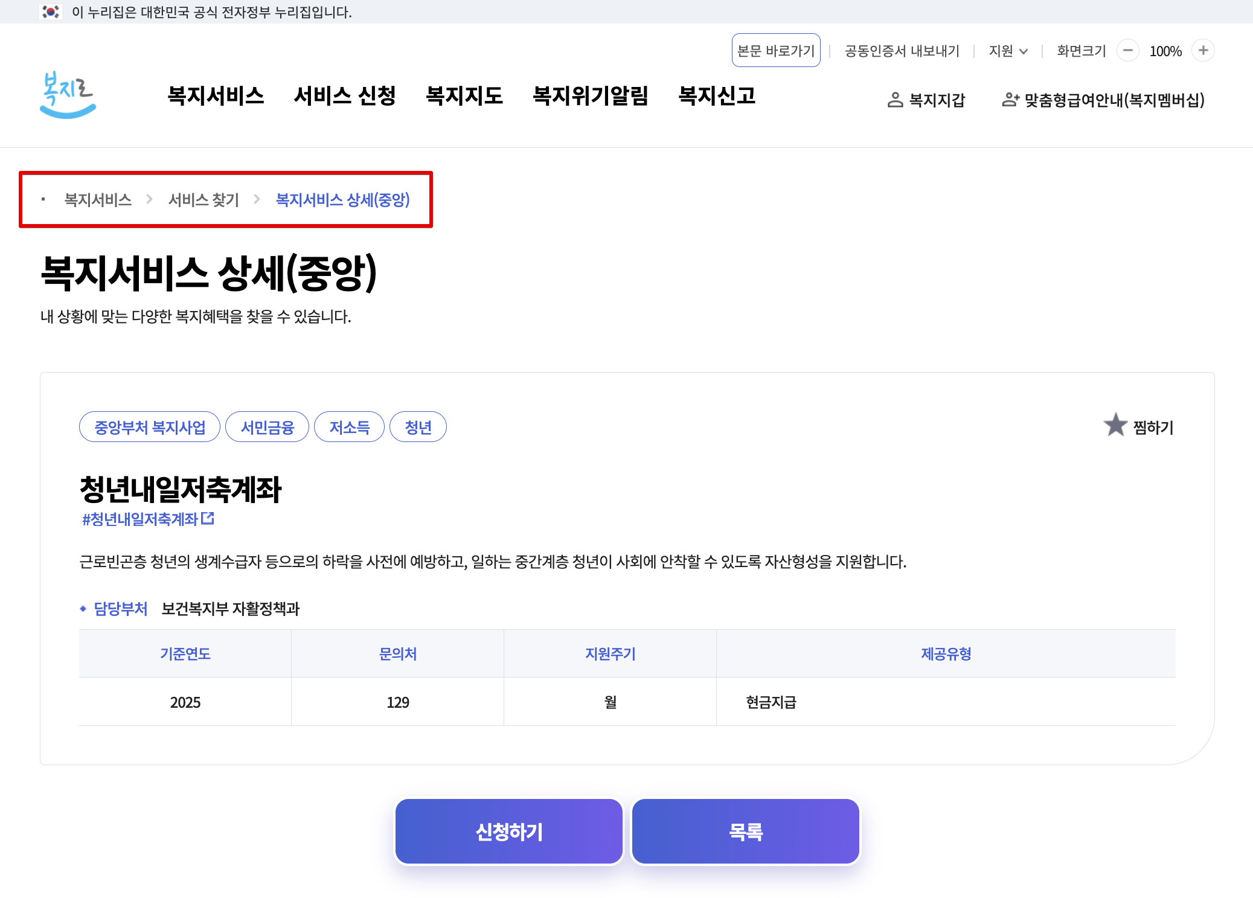This screenshot has width=1253, height=898.
Task: Open the 복지신고 menu
Action: coord(717,95)
